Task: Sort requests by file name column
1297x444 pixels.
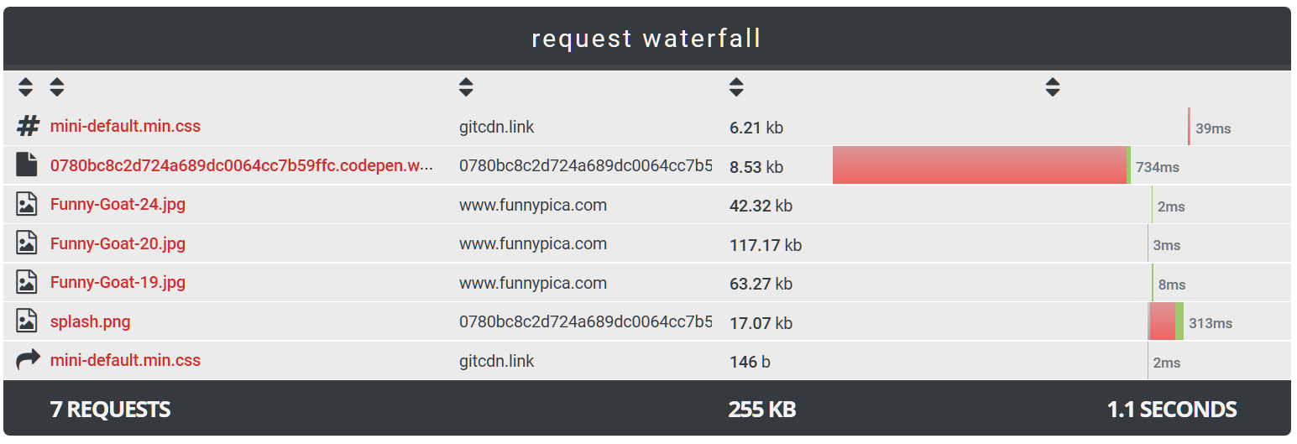Action: coord(57,86)
